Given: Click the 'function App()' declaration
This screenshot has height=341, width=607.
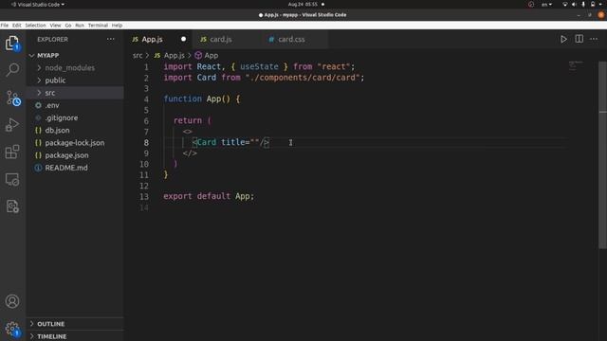Looking at the screenshot, I should 197,99.
